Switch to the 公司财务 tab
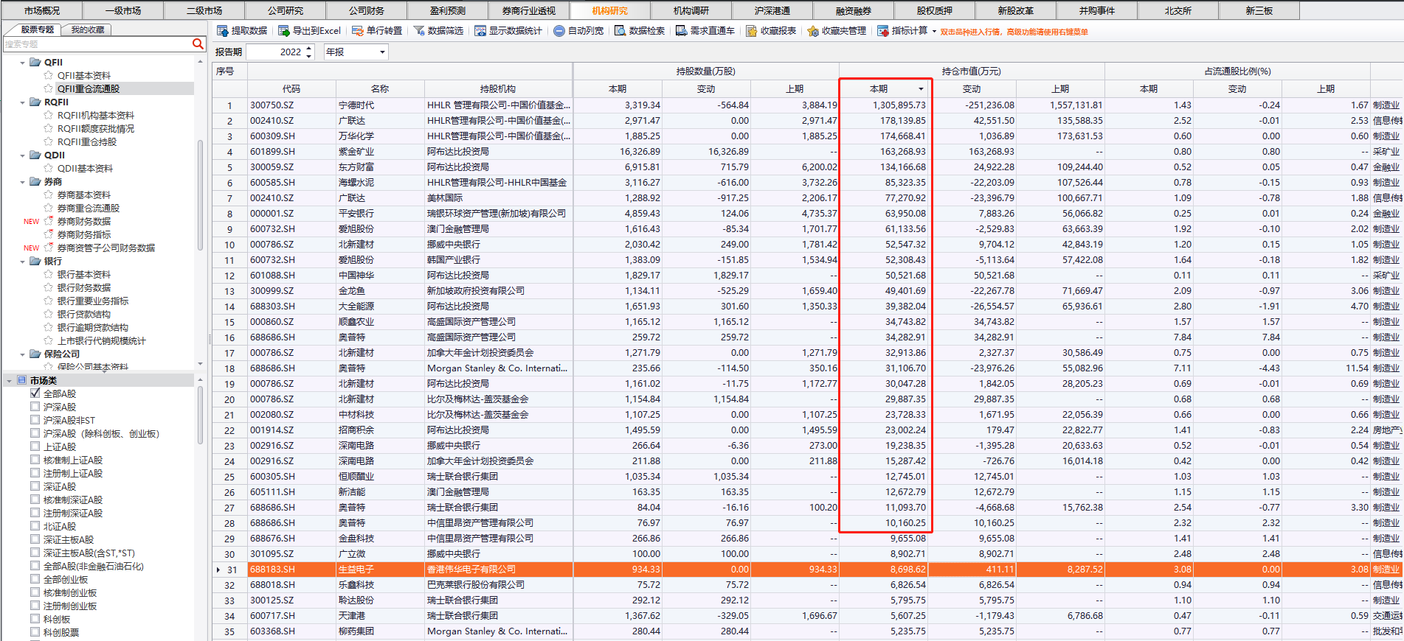 click(366, 10)
